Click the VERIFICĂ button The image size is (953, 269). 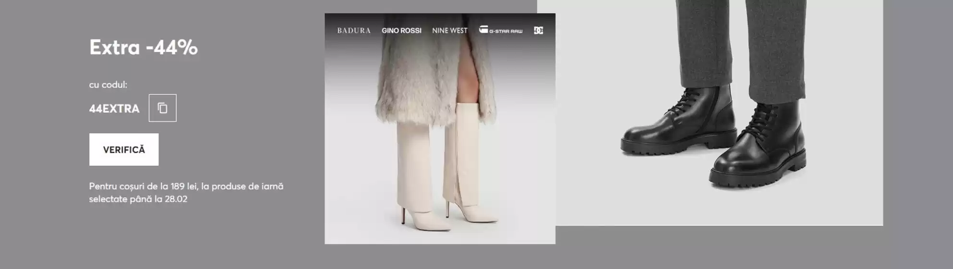click(124, 150)
